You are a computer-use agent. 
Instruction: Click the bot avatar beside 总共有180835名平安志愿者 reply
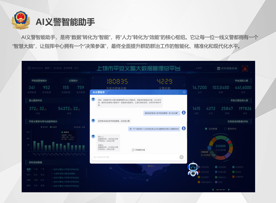click(93, 121)
